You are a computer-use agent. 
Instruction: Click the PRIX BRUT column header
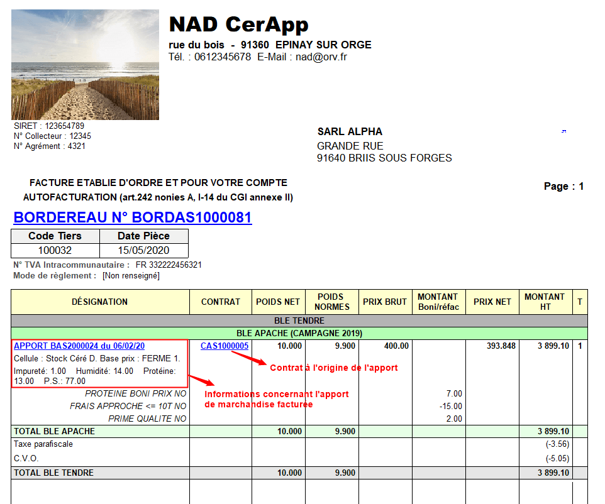[x=384, y=302]
